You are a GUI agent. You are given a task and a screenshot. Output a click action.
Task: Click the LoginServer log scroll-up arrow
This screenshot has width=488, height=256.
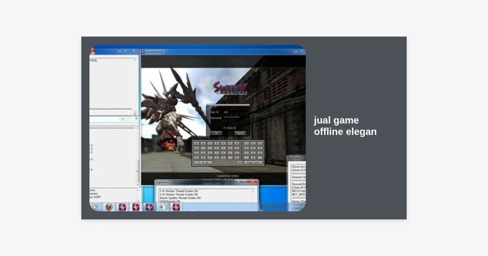[x=253, y=191]
